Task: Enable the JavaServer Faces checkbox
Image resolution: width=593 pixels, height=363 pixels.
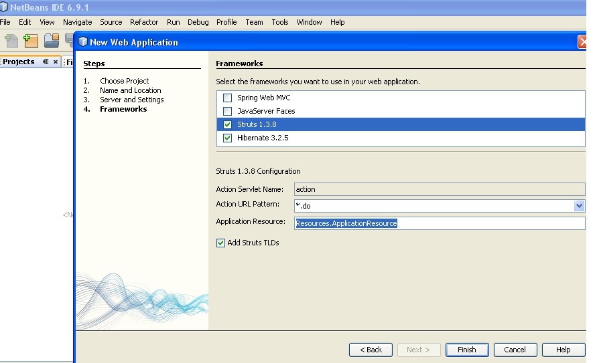Action: (x=227, y=112)
